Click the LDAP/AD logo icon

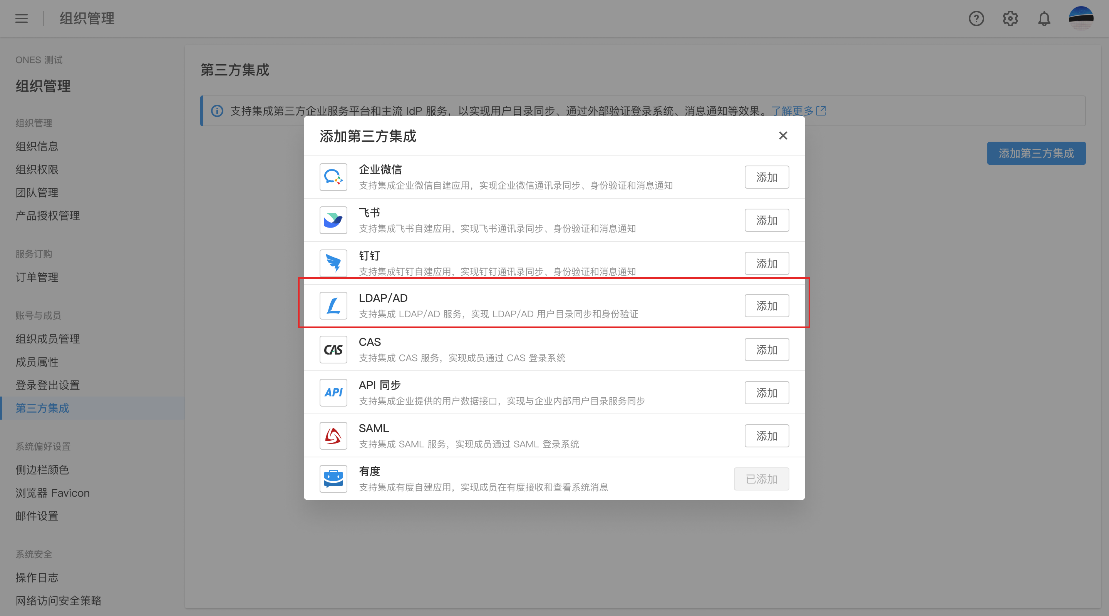click(333, 306)
